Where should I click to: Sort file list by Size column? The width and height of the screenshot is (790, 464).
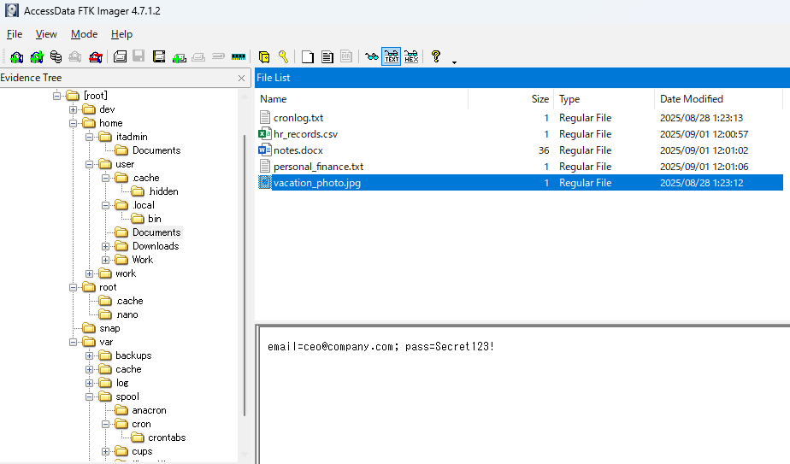click(511, 99)
